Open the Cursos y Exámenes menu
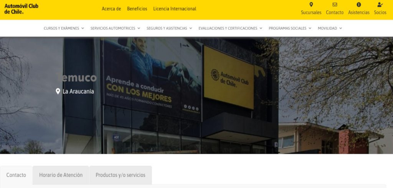The image size is (393, 188). 64,28
